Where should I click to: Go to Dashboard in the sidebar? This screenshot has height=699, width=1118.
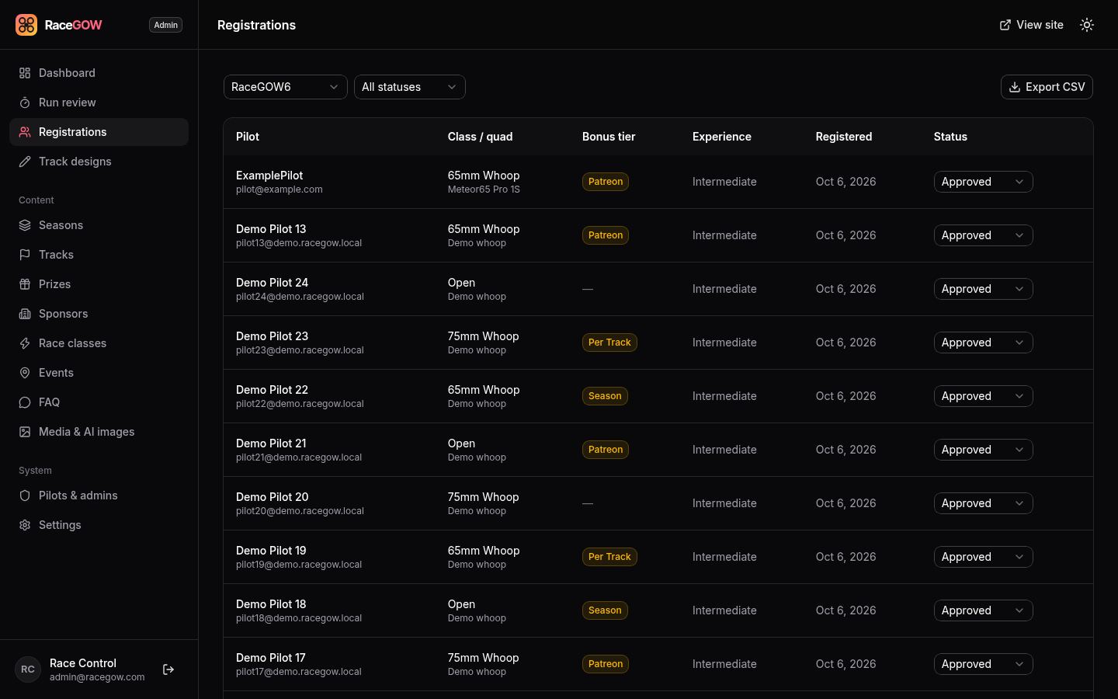99,73
